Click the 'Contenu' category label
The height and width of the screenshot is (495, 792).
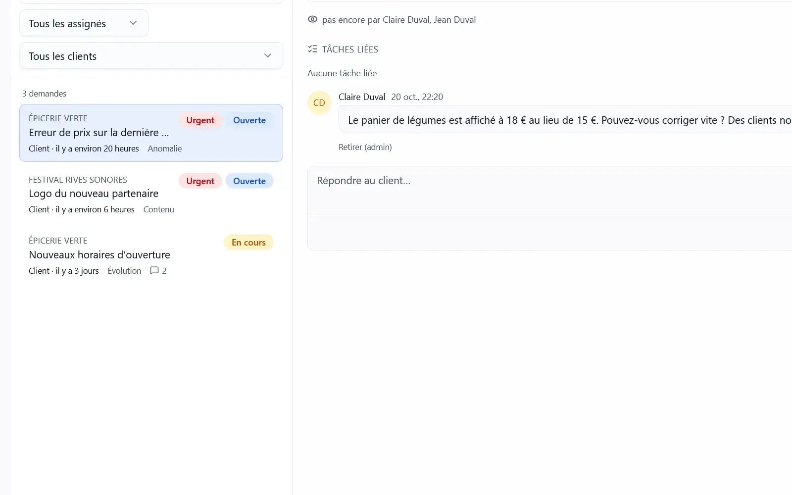click(x=159, y=209)
